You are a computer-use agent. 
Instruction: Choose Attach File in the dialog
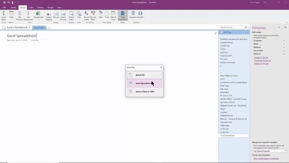[144, 75]
